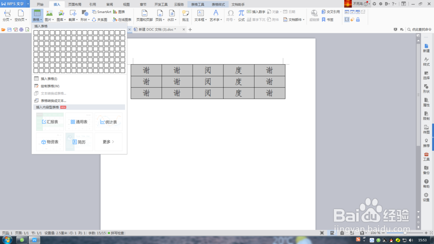Click the 关系图 relationship diagram button
Image resolution: width=434 pixels, height=244 pixels.
pos(100,20)
